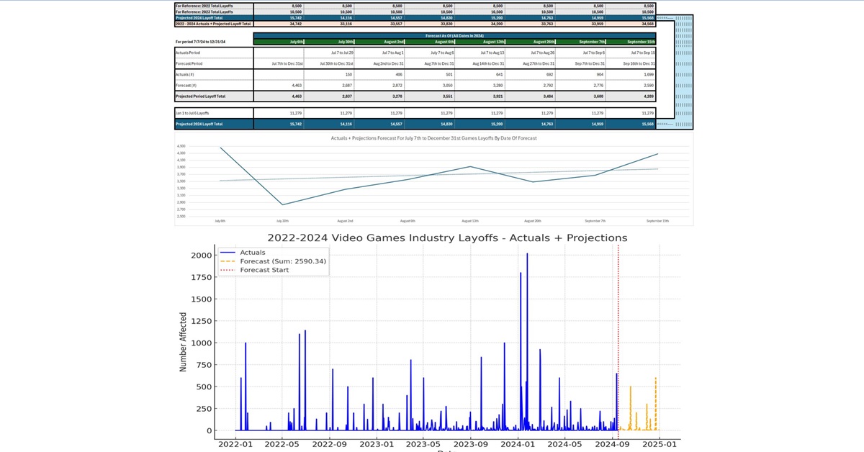Click the actuals value 1,699
This screenshot has height=452, width=864.
(x=649, y=74)
